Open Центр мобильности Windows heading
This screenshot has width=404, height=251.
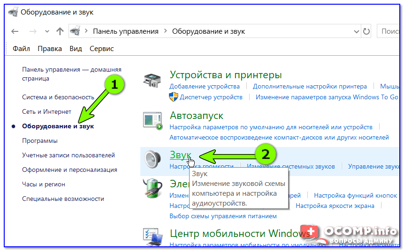coord(240,234)
